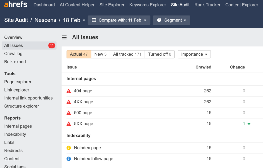The width and height of the screenshot is (263, 168).
Task: Open Internal link opportunities tool
Action: click(28, 98)
